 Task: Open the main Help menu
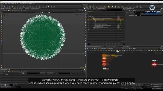(x=18, y=3)
